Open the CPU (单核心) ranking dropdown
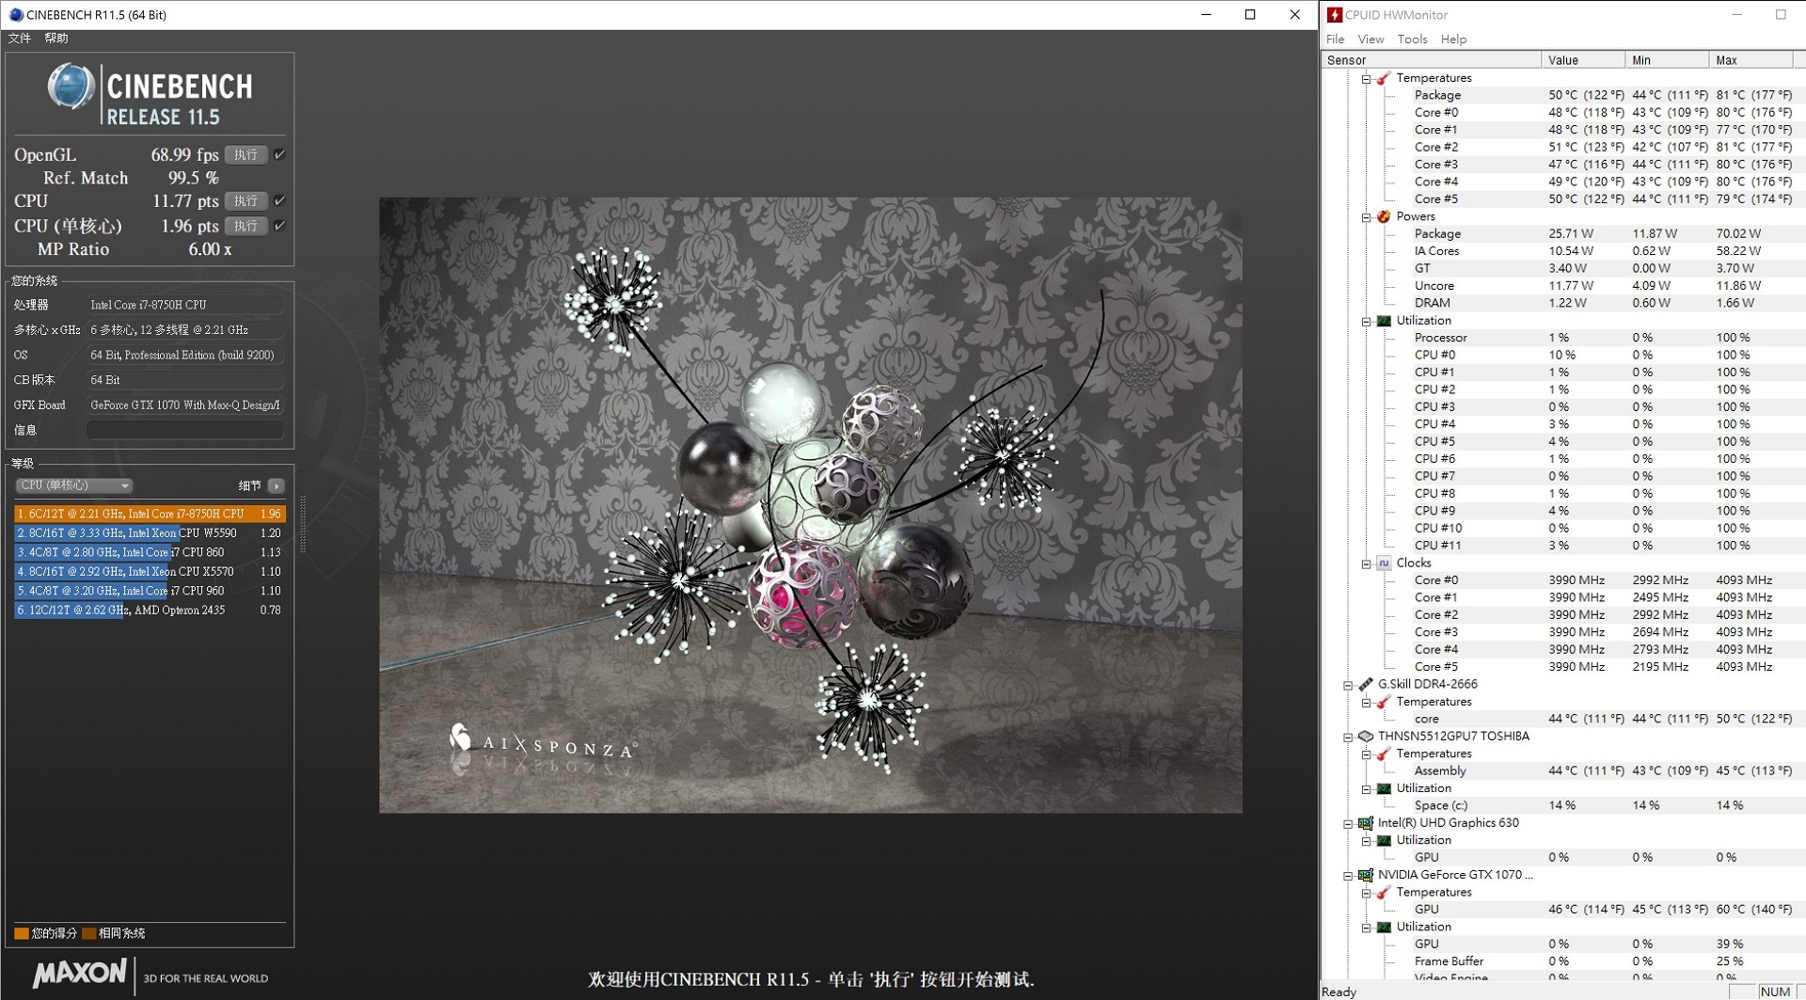 coord(73,485)
